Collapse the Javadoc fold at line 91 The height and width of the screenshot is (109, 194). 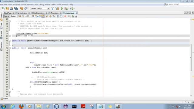coord(10,92)
